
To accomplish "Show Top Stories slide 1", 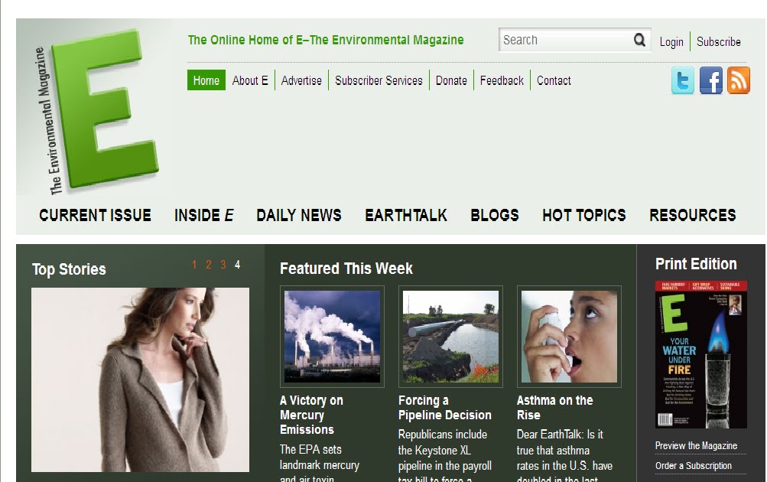I will pyautogui.click(x=194, y=265).
